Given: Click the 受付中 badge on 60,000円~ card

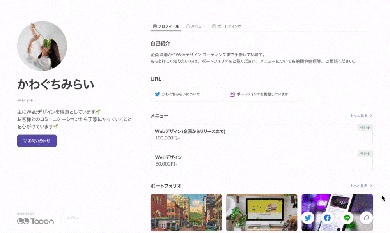Looking at the screenshot, I should point(365,154).
